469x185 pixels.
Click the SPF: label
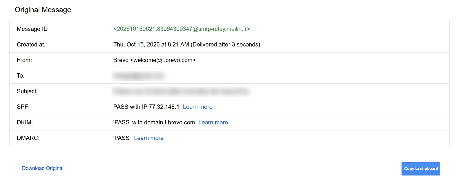tap(23, 107)
